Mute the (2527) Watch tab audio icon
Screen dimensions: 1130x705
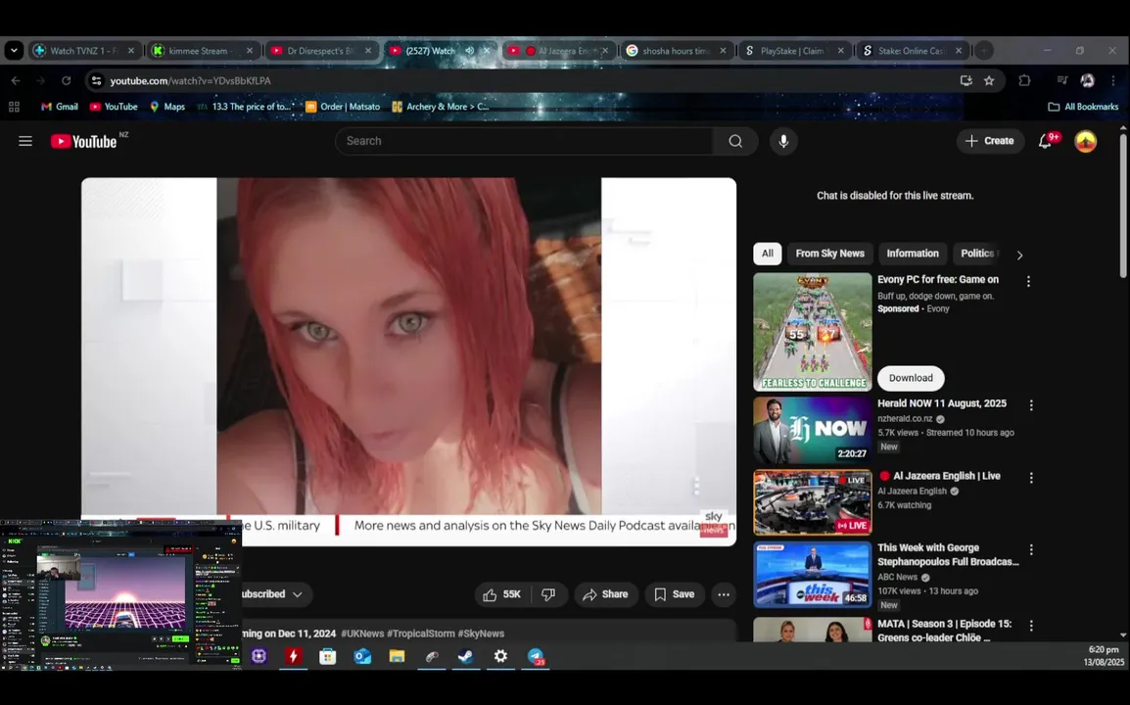pyautogui.click(x=470, y=51)
